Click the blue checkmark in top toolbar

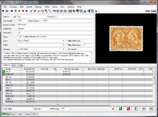31,11
